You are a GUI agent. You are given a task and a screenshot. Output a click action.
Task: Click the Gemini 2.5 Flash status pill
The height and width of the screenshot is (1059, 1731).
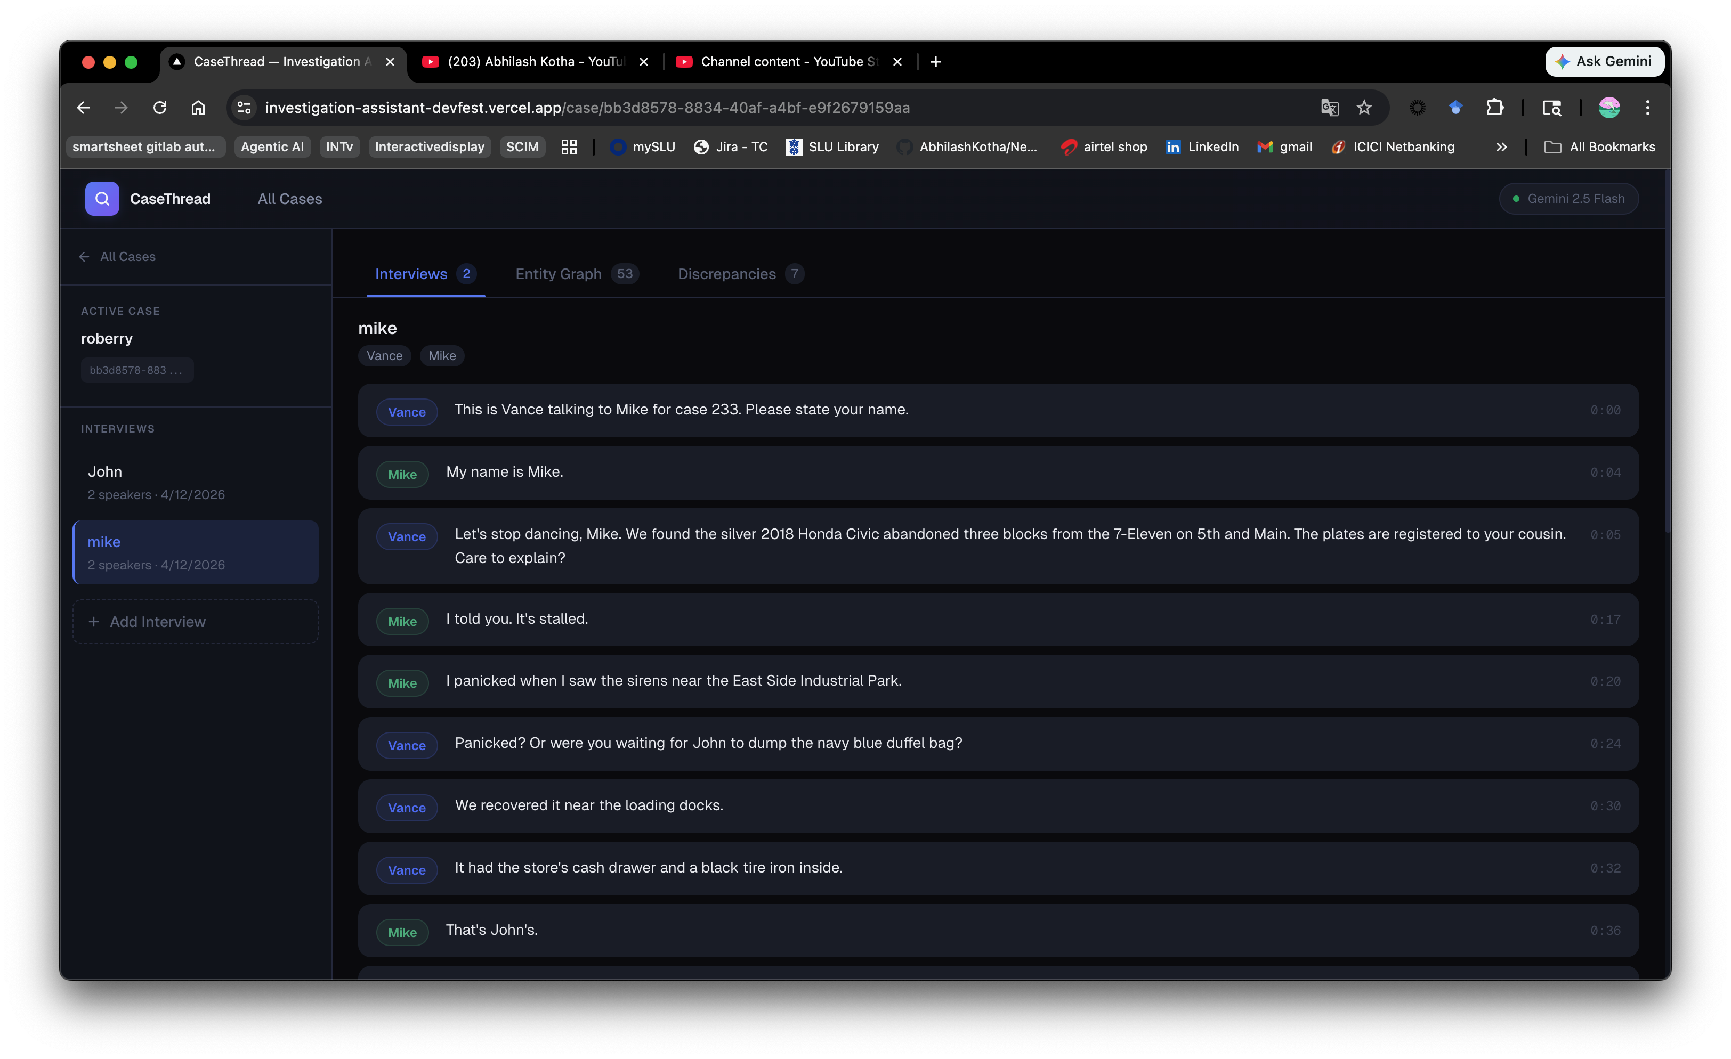pyautogui.click(x=1568, y=199)
